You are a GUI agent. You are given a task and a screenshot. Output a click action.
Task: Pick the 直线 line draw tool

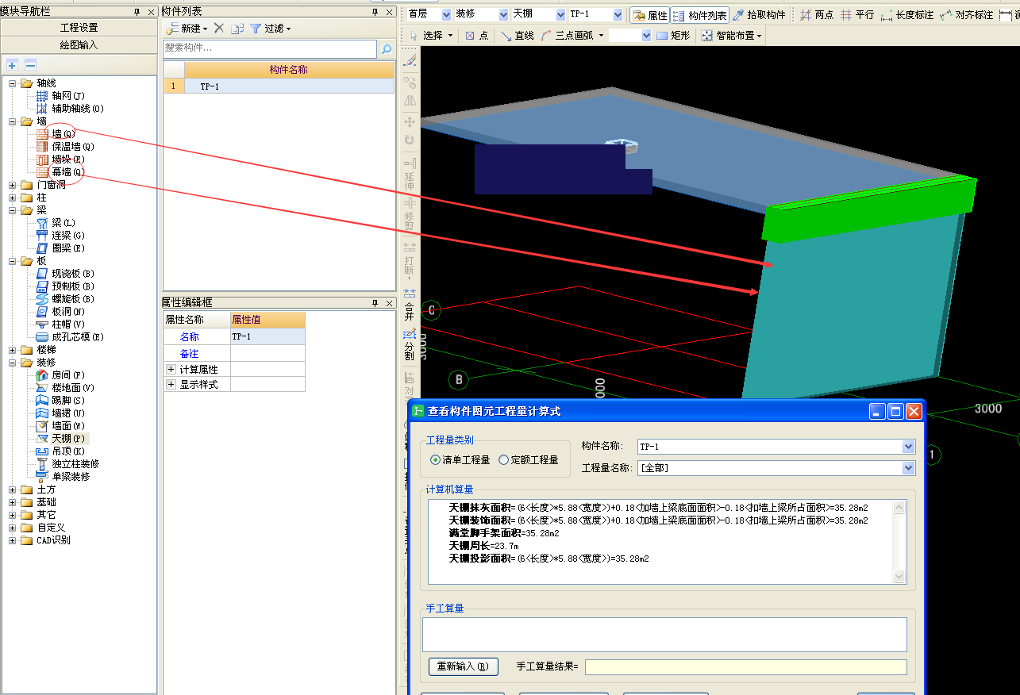pyautogui.click(x=517, y=36)
